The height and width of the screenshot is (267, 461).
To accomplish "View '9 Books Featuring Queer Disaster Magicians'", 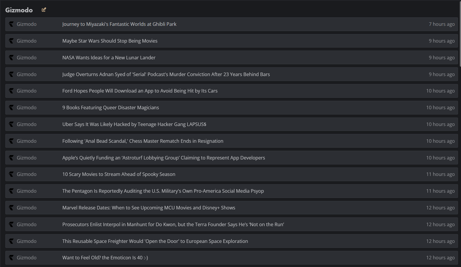I will (x=111, y=108).
